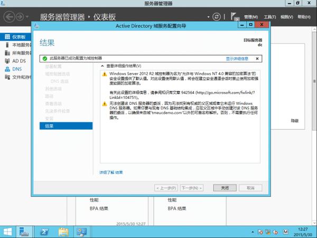Select AD DS in the sidebar
Viewport: 317px width, 238px height.
(x=15, y=61)
